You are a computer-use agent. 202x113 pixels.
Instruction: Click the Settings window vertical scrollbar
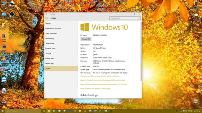(x=141, y=51)
